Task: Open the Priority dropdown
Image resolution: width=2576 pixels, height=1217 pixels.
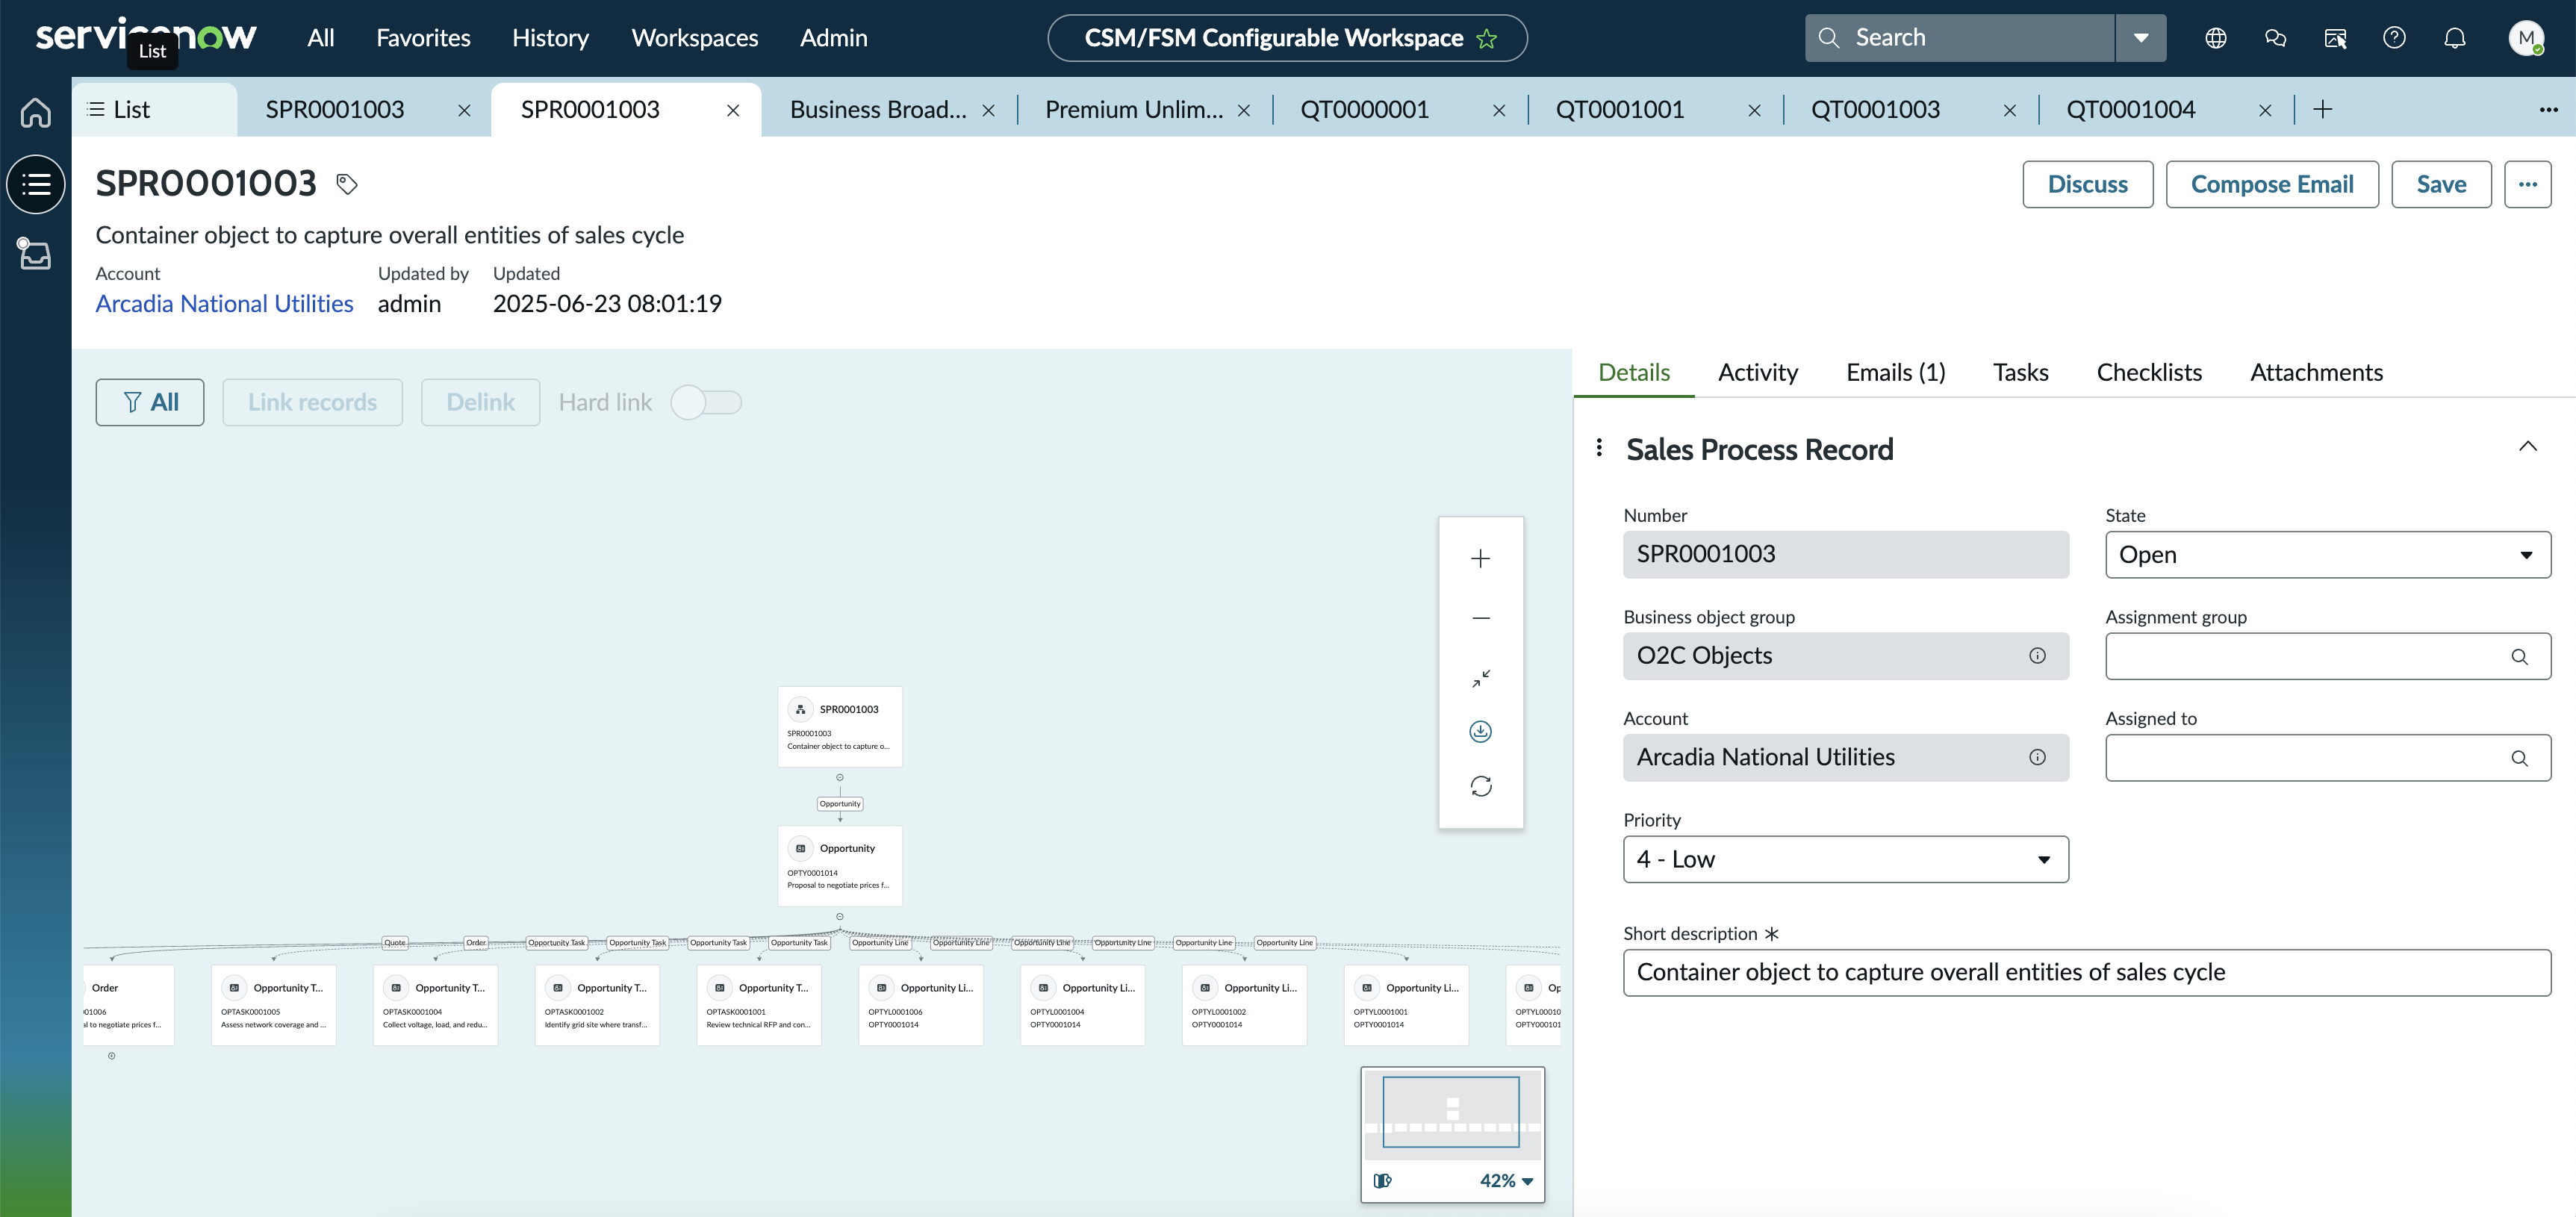Action: (x=1845, y=859)
